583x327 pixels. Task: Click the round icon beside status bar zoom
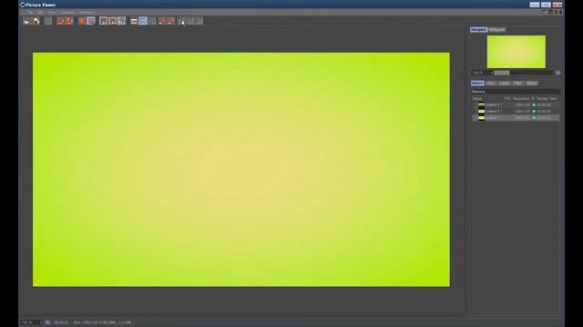47,322
